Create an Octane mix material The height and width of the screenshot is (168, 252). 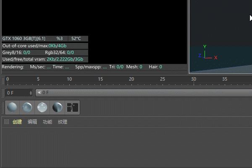pos(57,108)
